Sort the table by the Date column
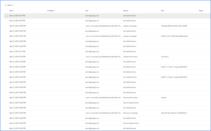 [x=12, y=11]
